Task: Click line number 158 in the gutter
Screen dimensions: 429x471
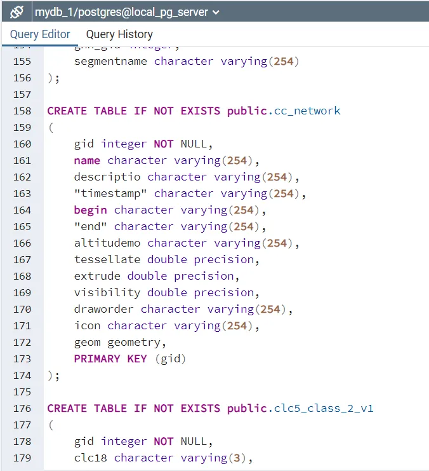Action: (x=22, y=111)
